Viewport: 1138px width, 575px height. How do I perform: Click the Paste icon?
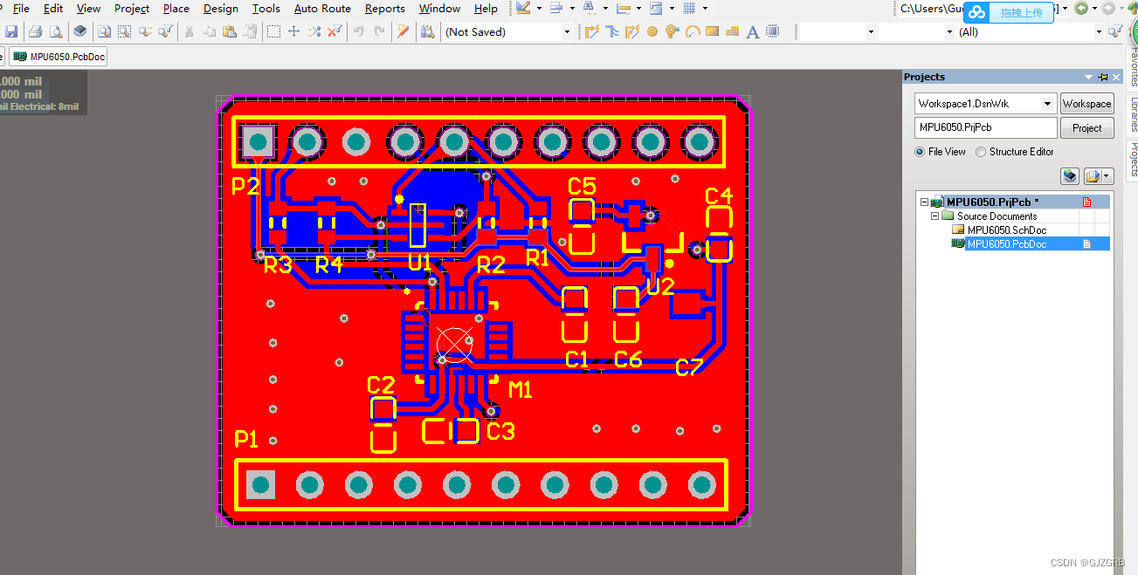point(230,31)
